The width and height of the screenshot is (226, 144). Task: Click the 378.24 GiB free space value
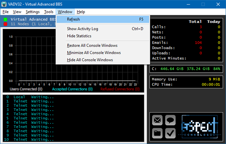click(x=198, y=69)
